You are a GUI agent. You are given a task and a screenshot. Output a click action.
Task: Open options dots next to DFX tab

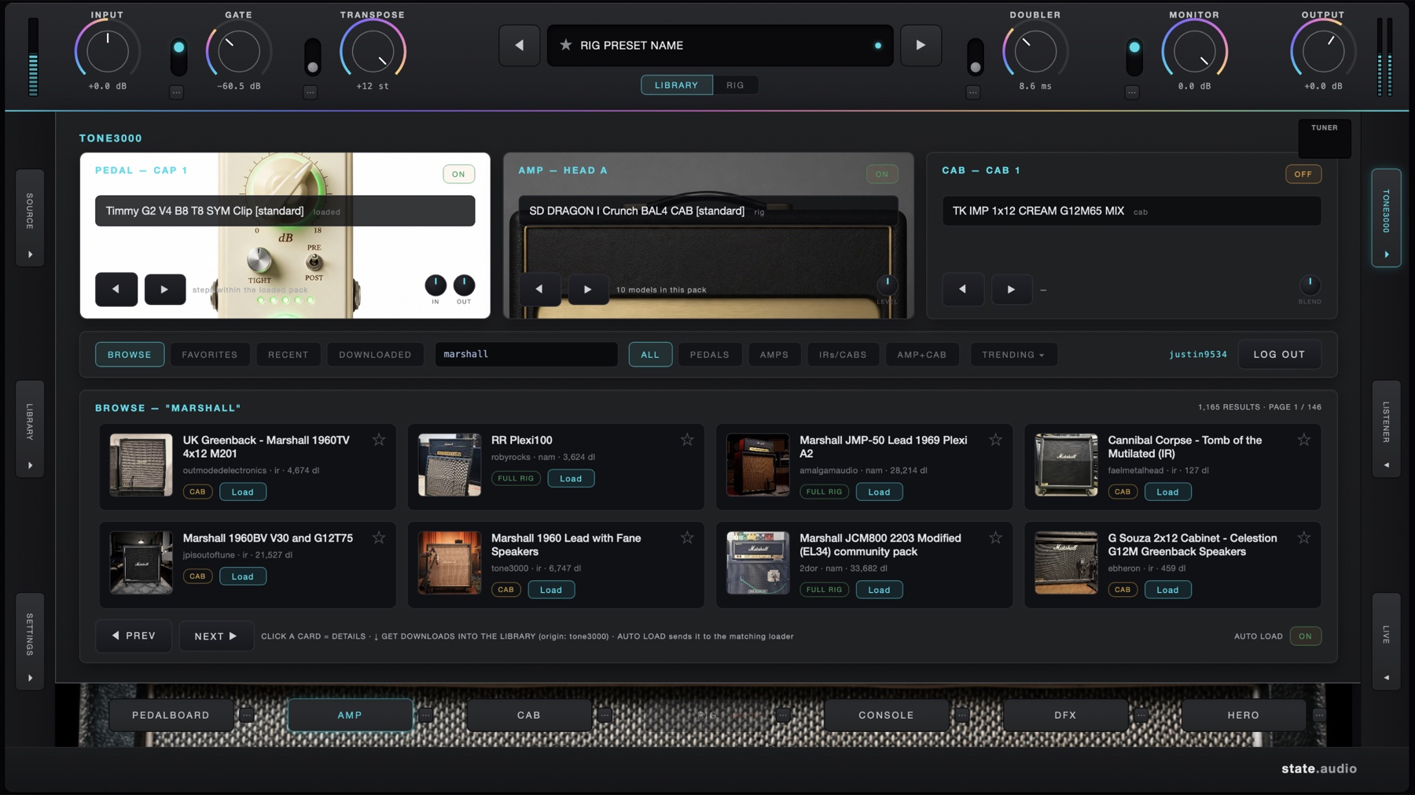(x=1141, y=715)
